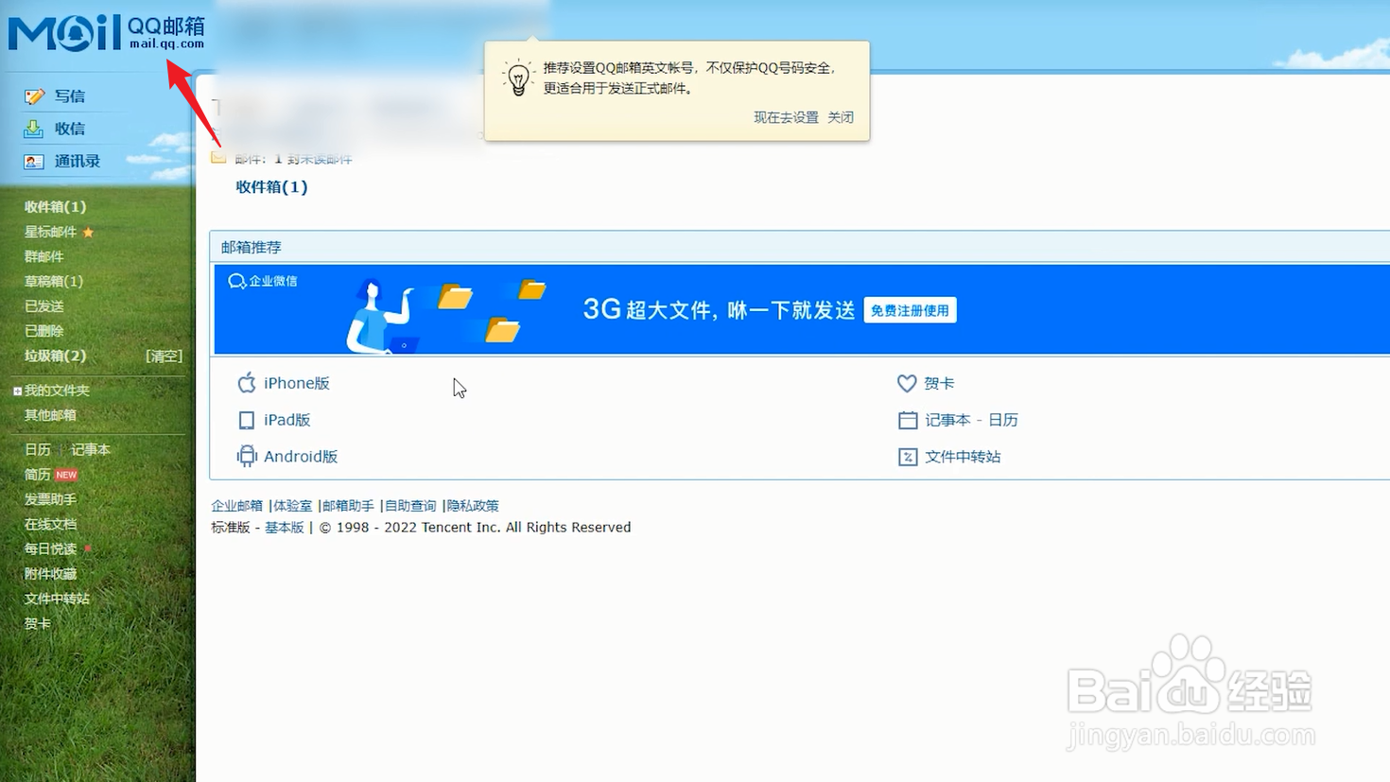Open 自助查询 footer link
The image size is (1390, 782).
click(x=411, y=506)
